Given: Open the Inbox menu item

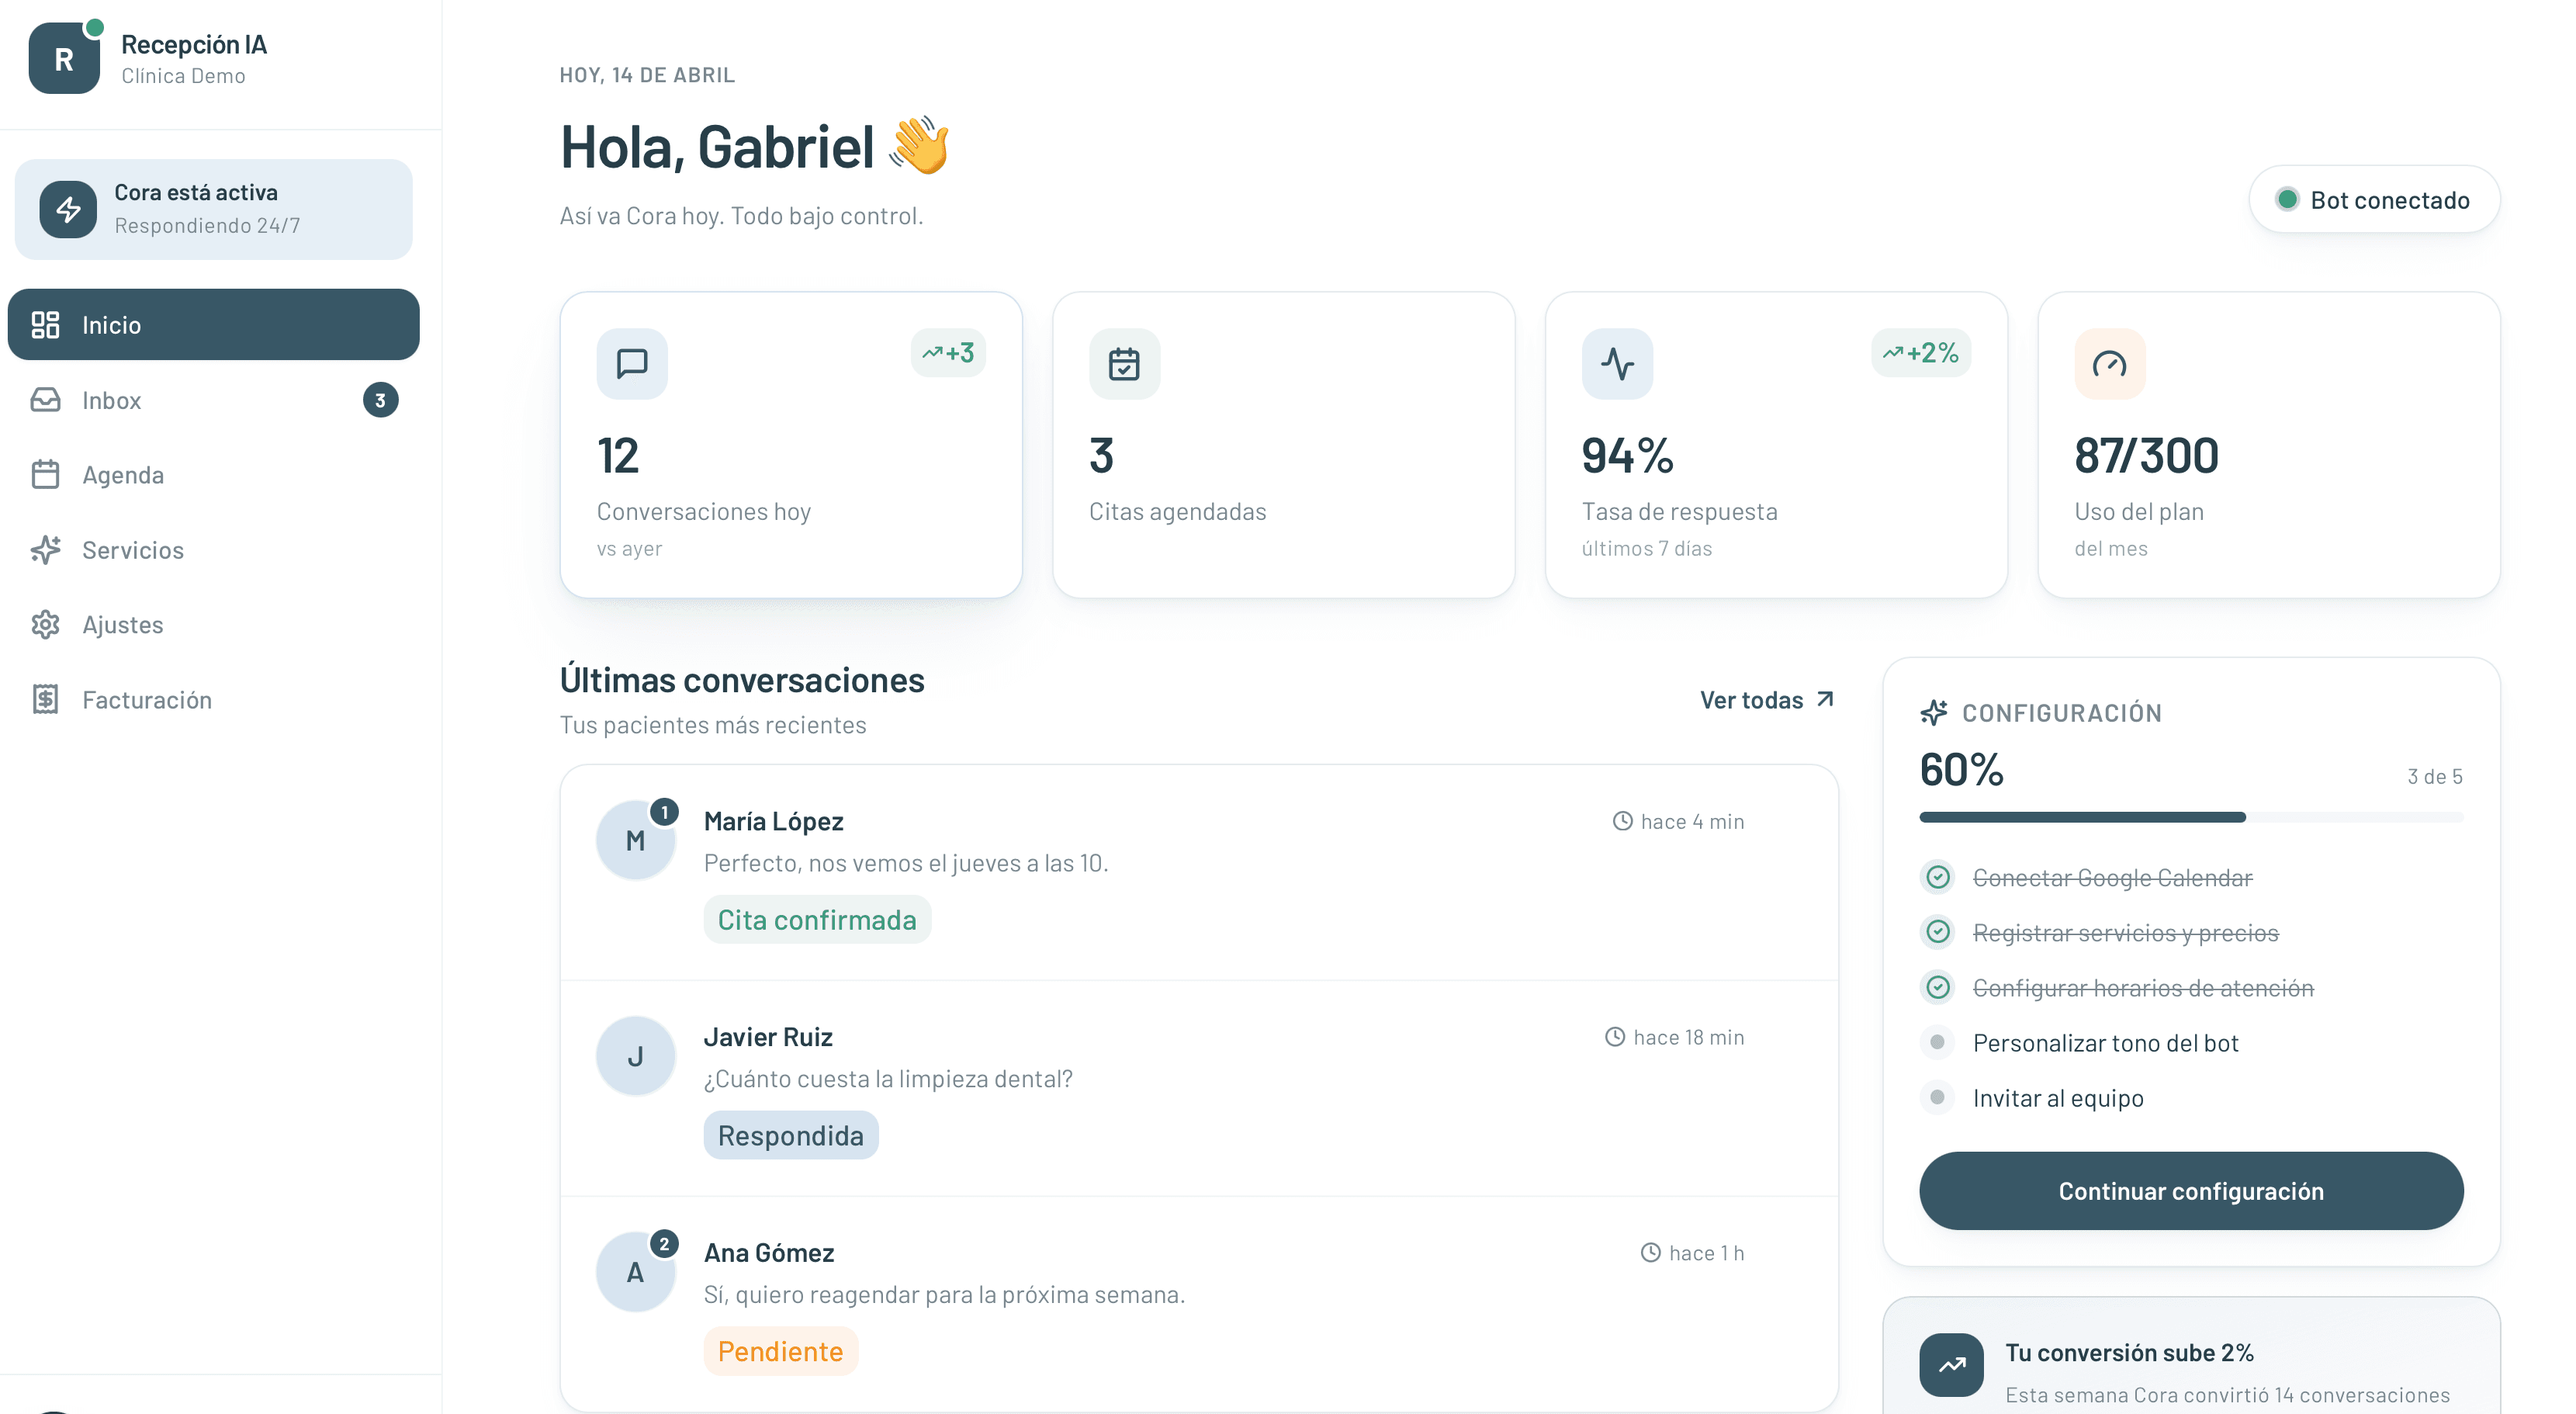Looking at the screenshot, I should 213,400.
